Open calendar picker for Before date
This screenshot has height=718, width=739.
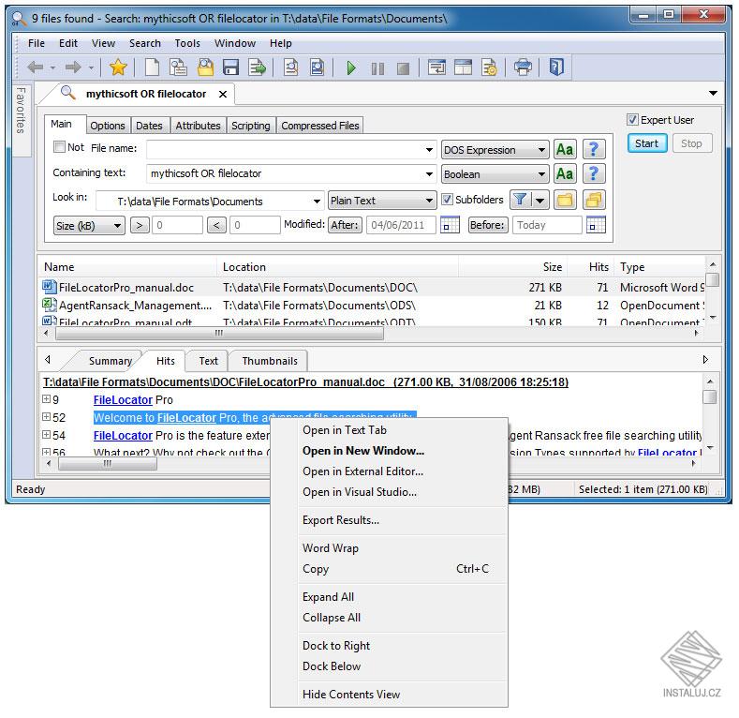tap(597, 225)
